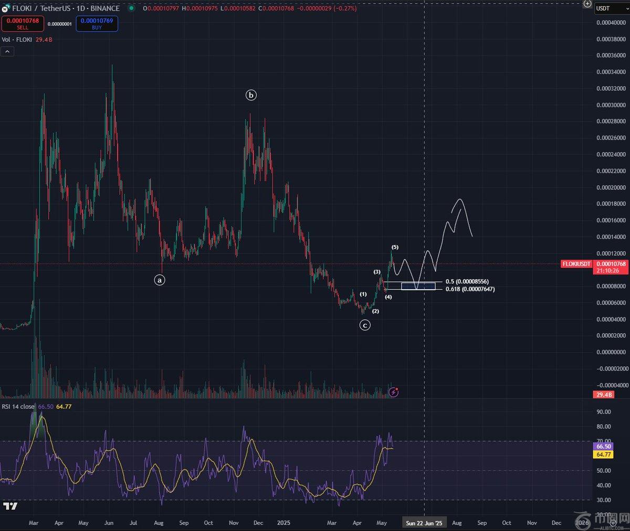Open the lightning bolt event icon
This screenshot has width=630, height=531.
[394, 392]
